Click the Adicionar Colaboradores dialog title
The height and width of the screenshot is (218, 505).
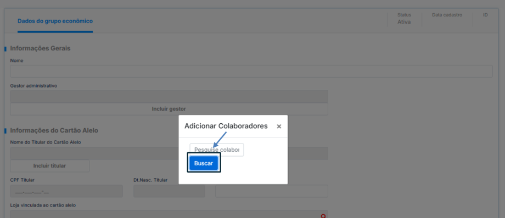(226, 126)
